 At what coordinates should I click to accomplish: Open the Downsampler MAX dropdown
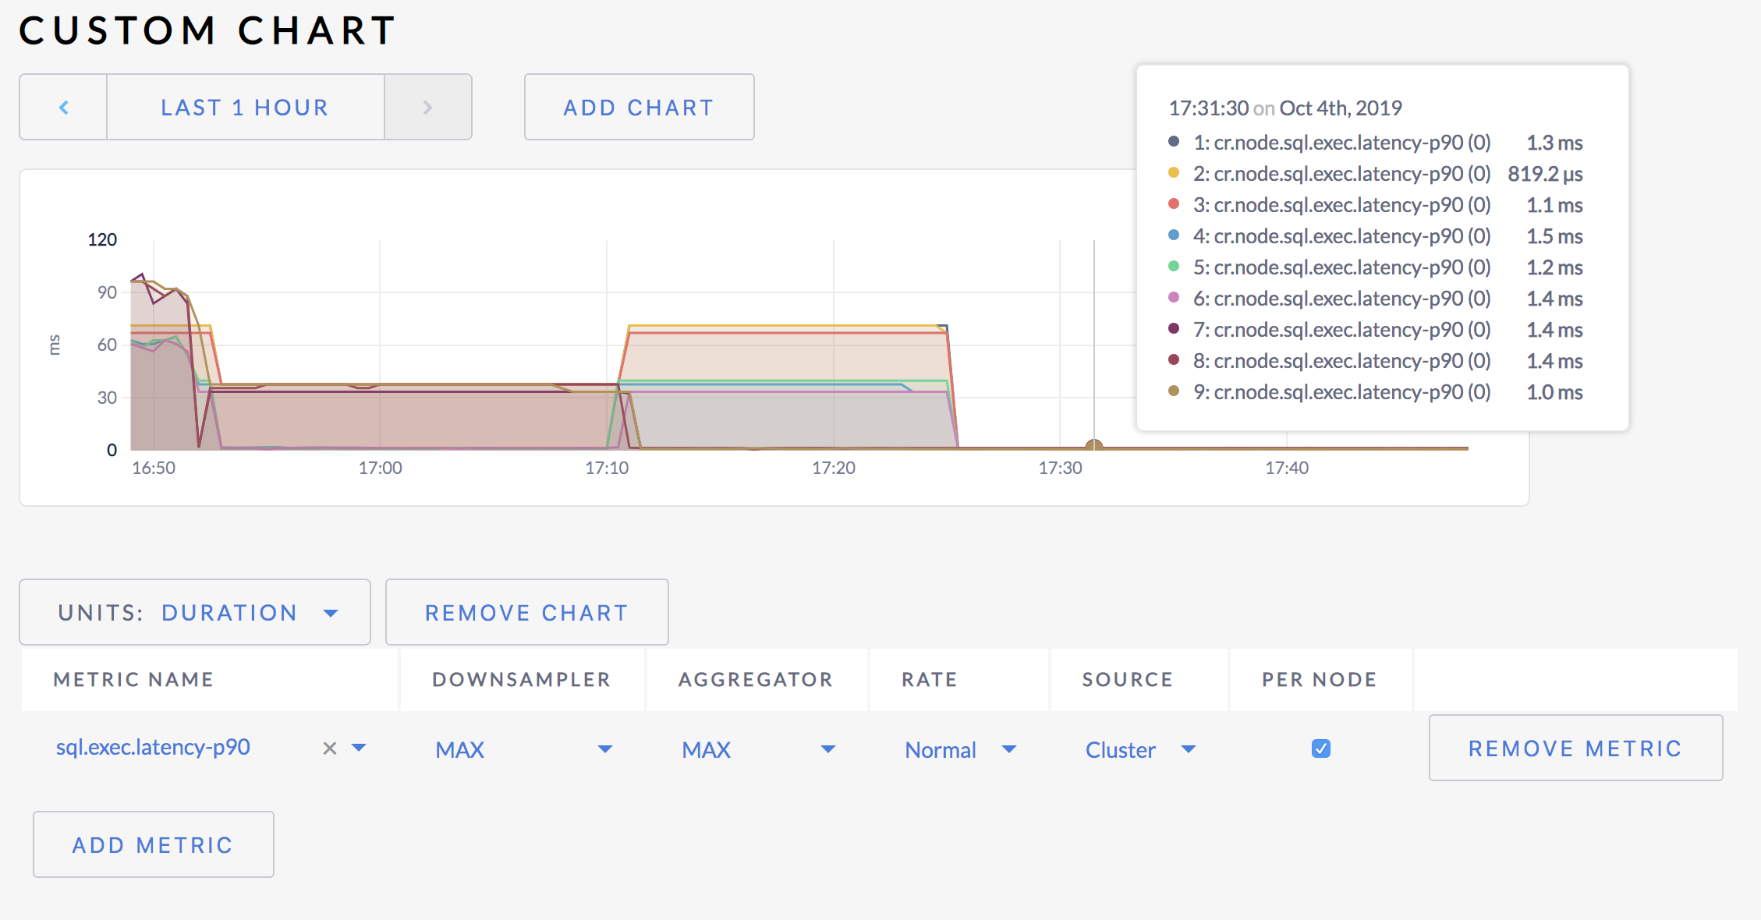click(604, 749)
